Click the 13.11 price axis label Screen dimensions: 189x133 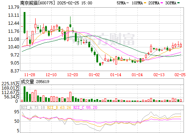click(13, 15)
